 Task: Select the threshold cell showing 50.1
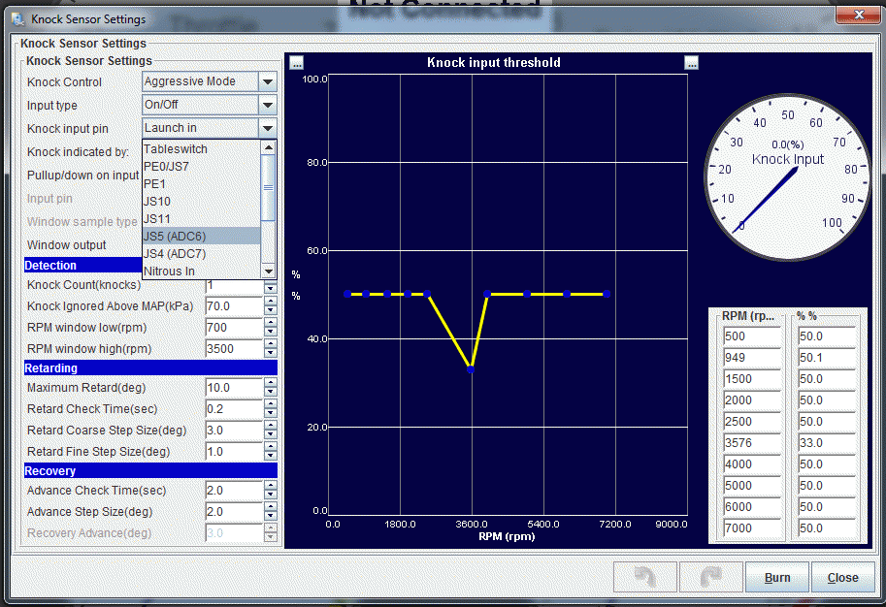(827, 358)
